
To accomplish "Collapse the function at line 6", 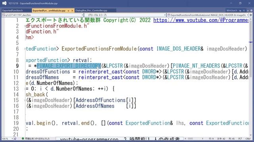I will pyautogui.click(x=25, y=49).
